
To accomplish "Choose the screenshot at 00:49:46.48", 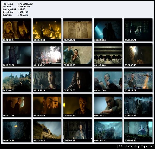I will (78, 130).
